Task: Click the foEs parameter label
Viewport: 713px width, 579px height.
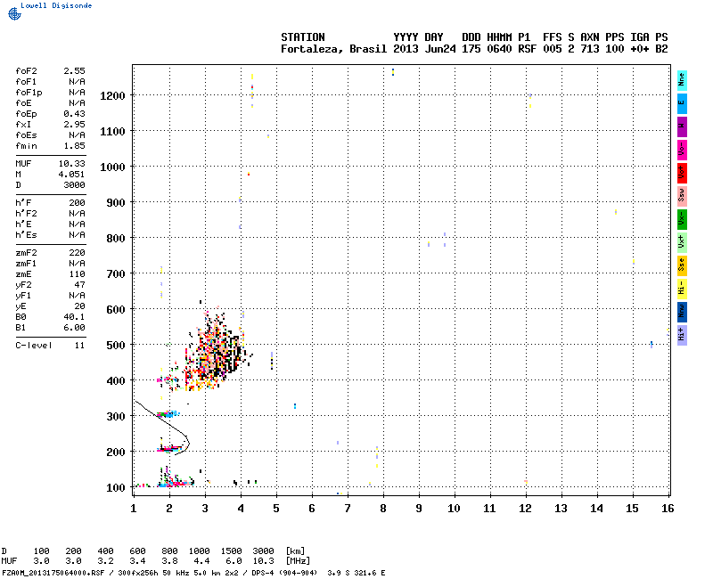Action: (26, 135)
